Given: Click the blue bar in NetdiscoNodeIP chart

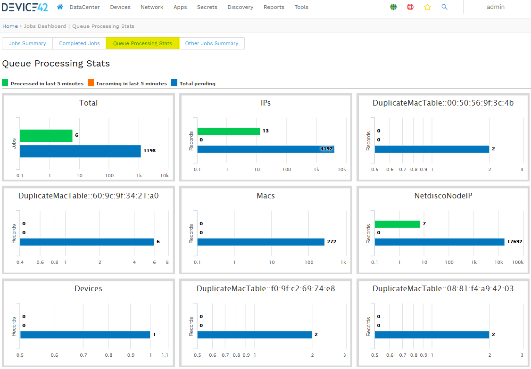Looking at the screenshot, I should [439, 242].
